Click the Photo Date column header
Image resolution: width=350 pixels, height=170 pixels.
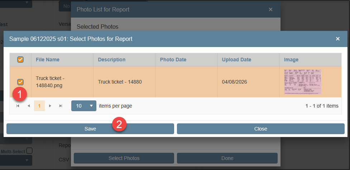coord(173,60)
